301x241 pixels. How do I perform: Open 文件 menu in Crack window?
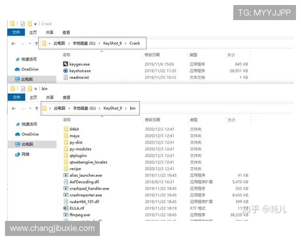click(16, 32)
